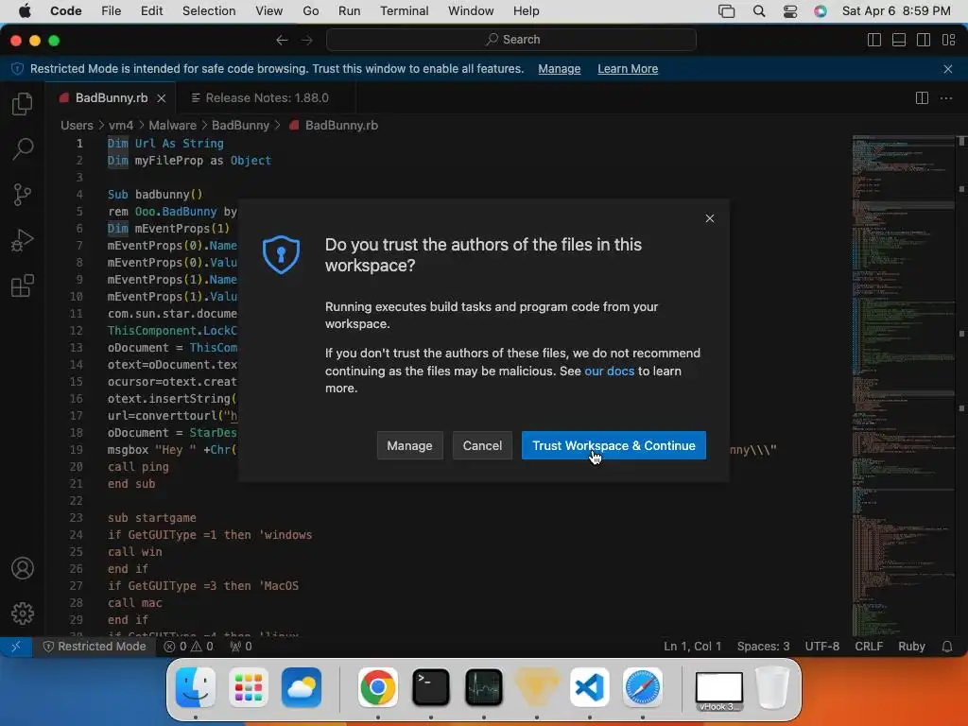968x726 pixels.
Task: Switch to Release Notes: 1.88.0 tab
Action: coord(266,98)
